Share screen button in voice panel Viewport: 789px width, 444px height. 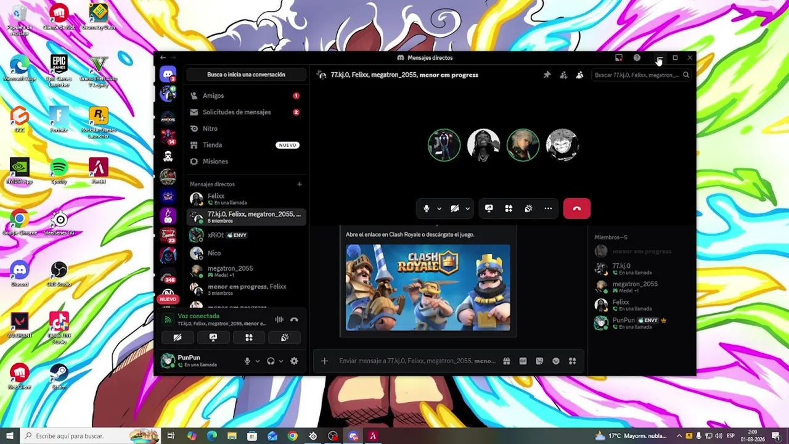[213, 337]
